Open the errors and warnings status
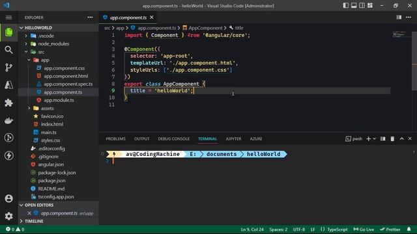Image resolution: width=417 pixels, height=234 pixels. pyautogui.click(x=15, y=229)
